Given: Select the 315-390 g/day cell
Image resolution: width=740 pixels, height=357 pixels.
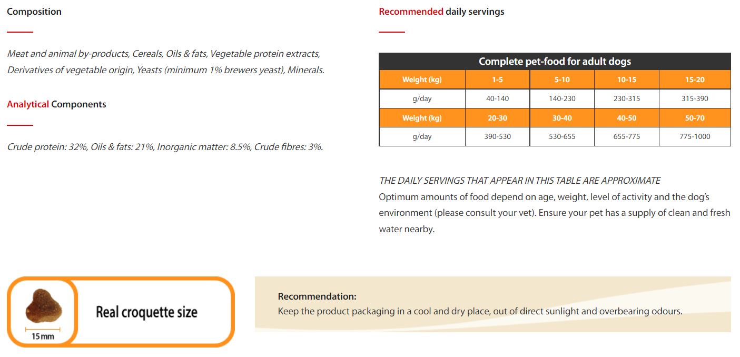Looking at the screenshot, I should (695, 98).
